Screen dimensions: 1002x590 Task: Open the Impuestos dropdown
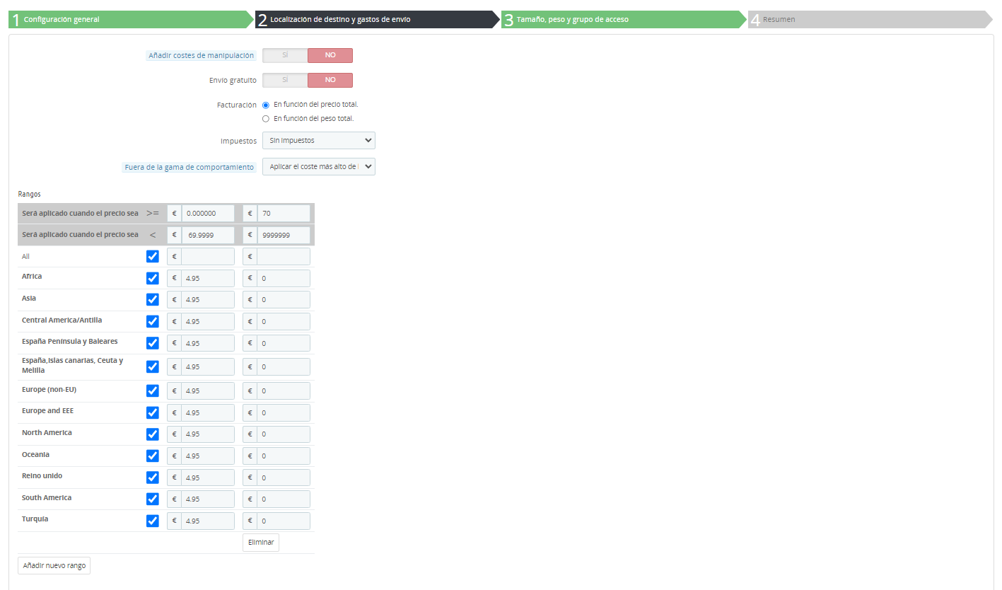(319, 141)
